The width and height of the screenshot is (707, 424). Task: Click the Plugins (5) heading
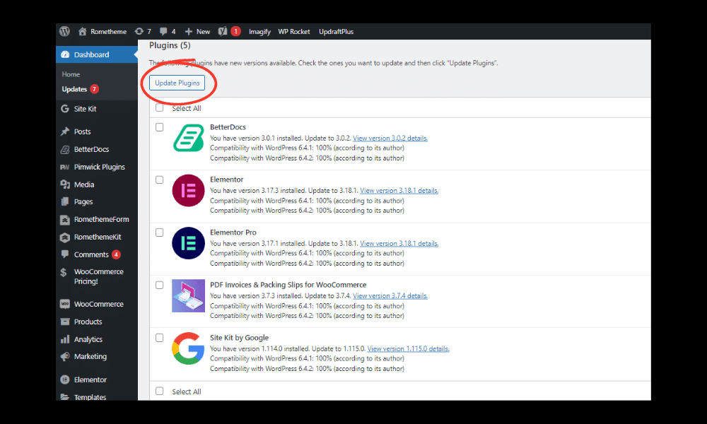click(x=170, y=45)
